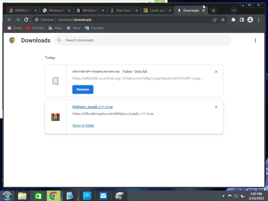268x201 pixels.
Task: Close the Windows 7 tab
Action: [103, 10]
